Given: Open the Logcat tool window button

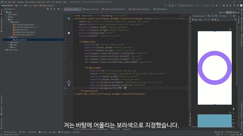Looking at the screenshot, I should pyautogui.click(x=52, y=132).
